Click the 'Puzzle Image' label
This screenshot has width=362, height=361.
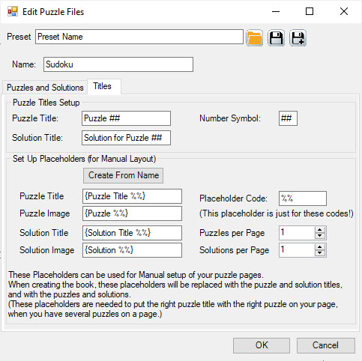[x=45, y=213]
